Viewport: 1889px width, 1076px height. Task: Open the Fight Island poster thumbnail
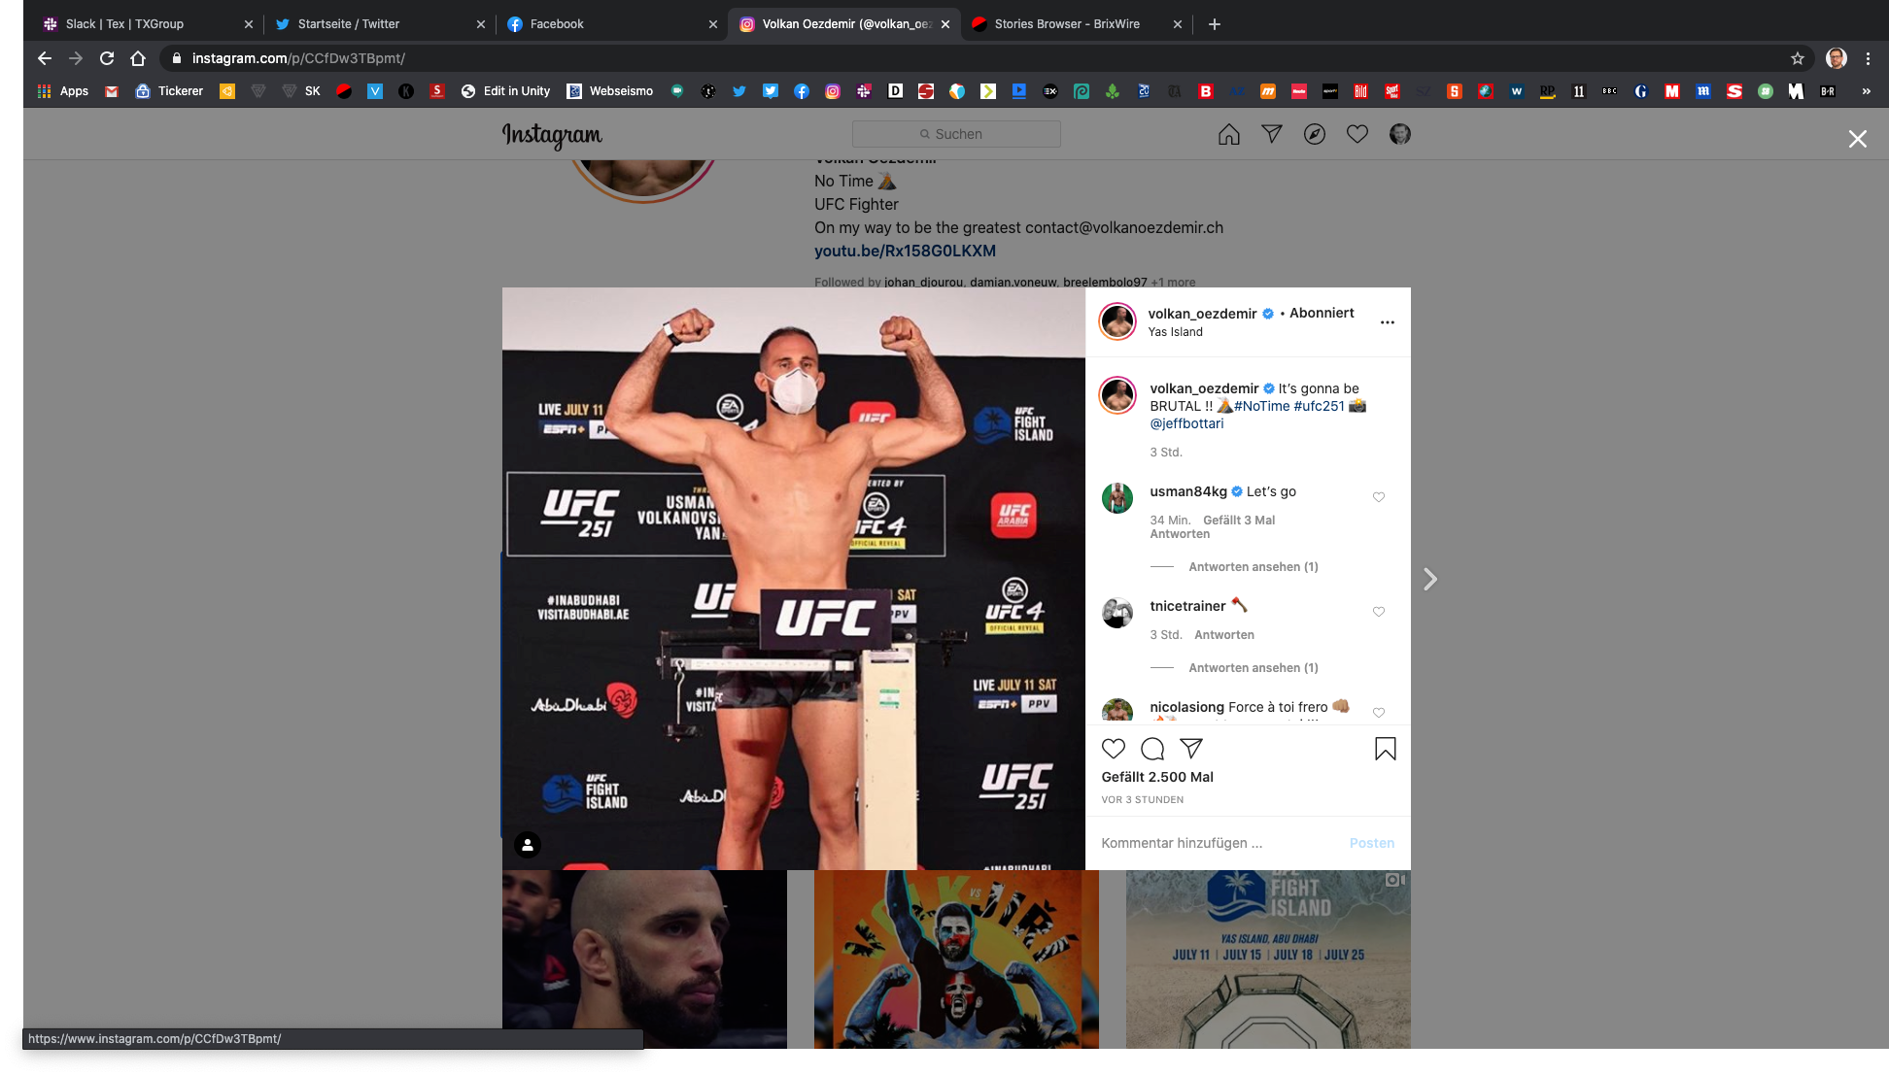click(x=1268, y=958)
